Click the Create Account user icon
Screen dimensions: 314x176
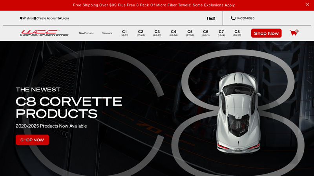tap(35, 18)
